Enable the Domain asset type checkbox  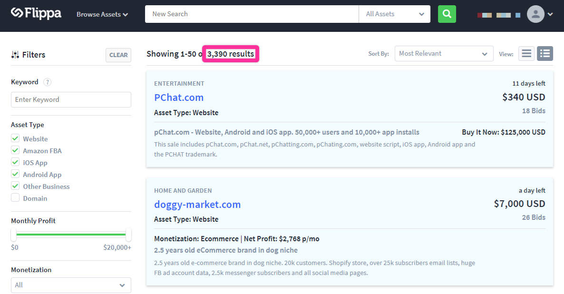coord(16,198)
